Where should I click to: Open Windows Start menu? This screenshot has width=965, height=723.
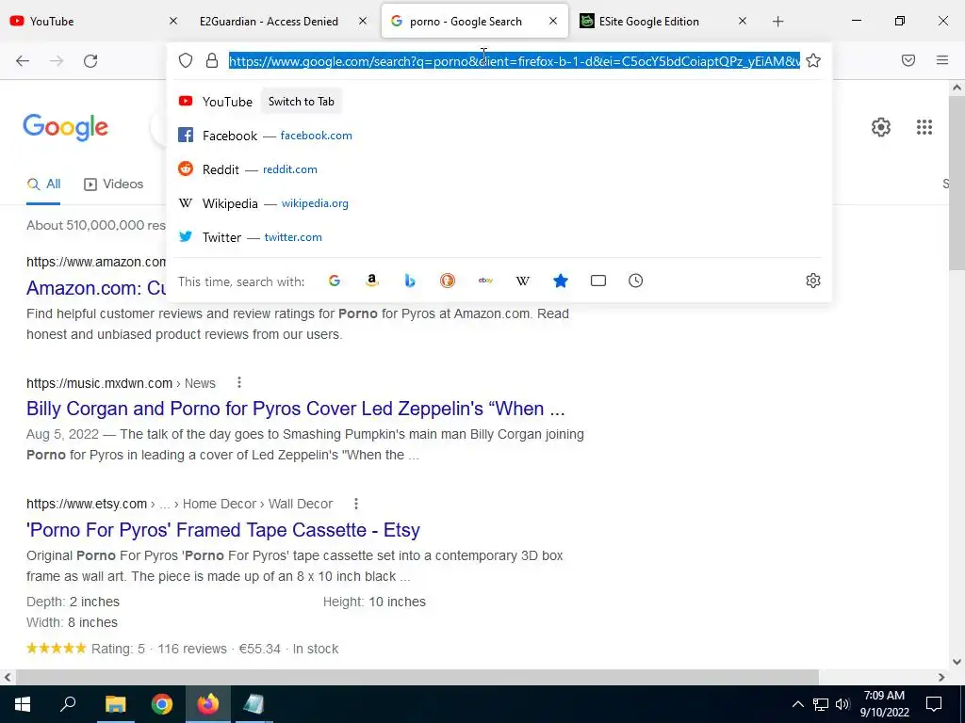[23, 704]
